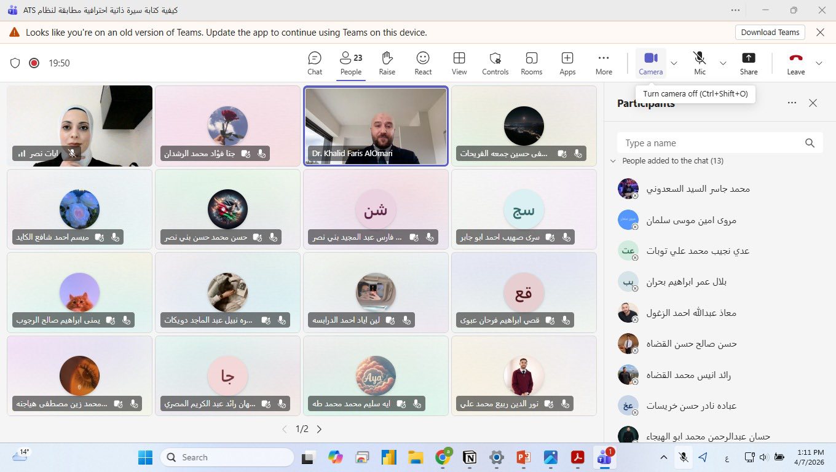Open the Leave options dropdown arrow
Viewport: 836px width, 472px height.
pos(819,63)
